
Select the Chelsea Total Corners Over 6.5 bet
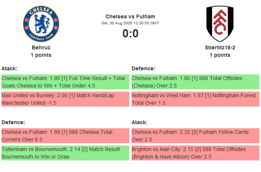pyautogui.click(x=65, y=136)
